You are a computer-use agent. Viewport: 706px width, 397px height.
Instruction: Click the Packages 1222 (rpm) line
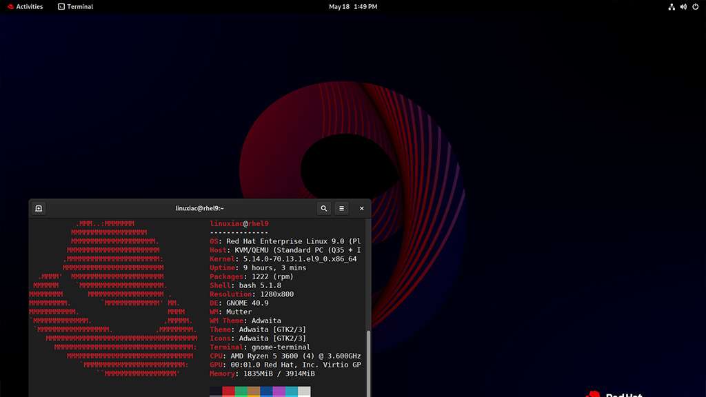coord(252,277)
